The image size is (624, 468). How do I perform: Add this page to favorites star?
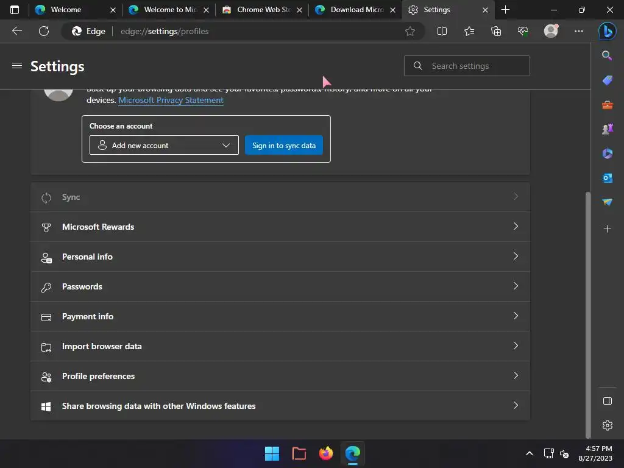(410, 31)
